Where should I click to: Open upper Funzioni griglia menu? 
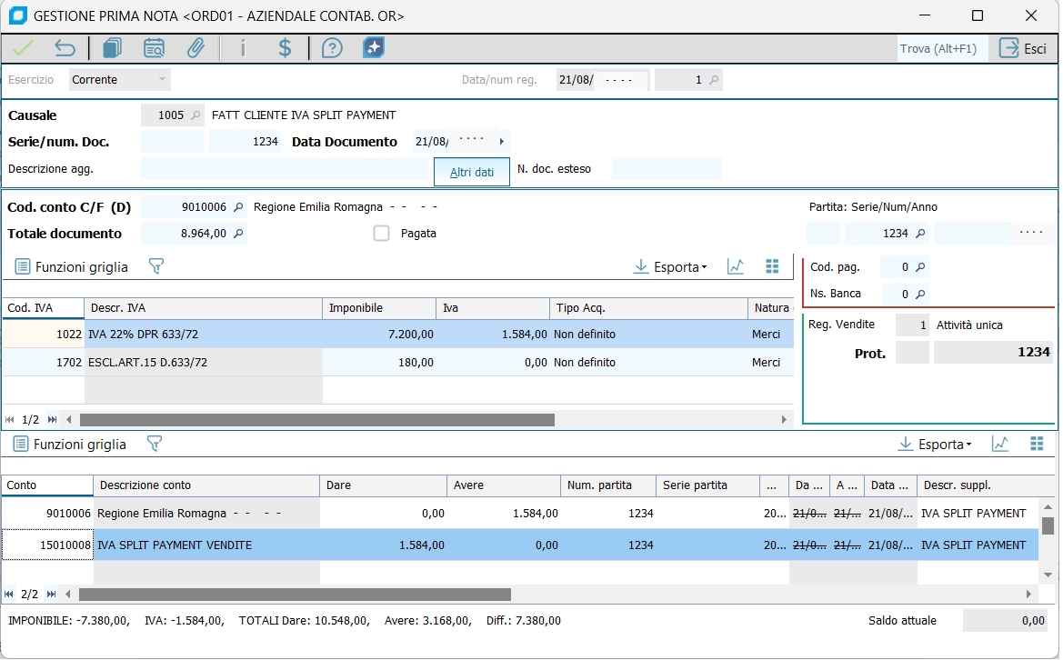[x=72, y=267]
